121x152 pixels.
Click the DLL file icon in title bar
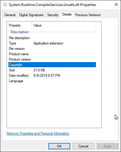[x=5, y=5]
